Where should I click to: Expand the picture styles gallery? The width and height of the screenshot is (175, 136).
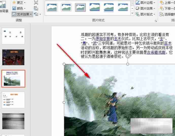point(132,13)
